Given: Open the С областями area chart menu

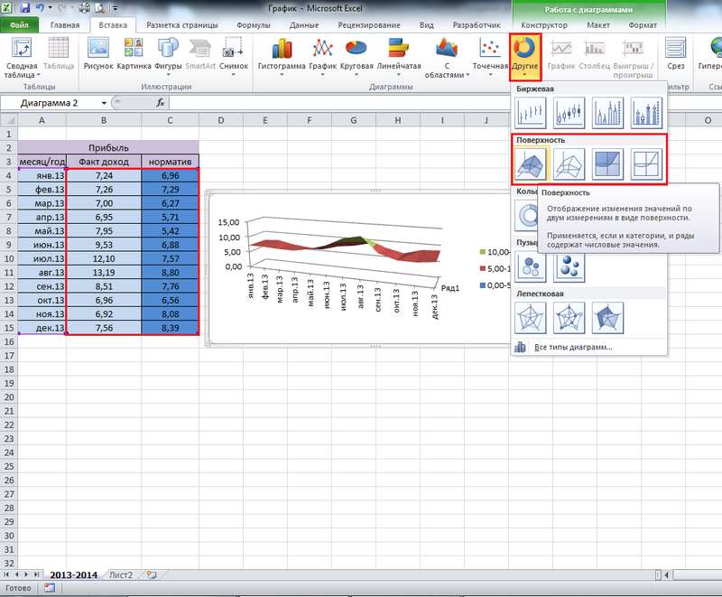Looking at the screenshot, I should [x=447, y=58].
